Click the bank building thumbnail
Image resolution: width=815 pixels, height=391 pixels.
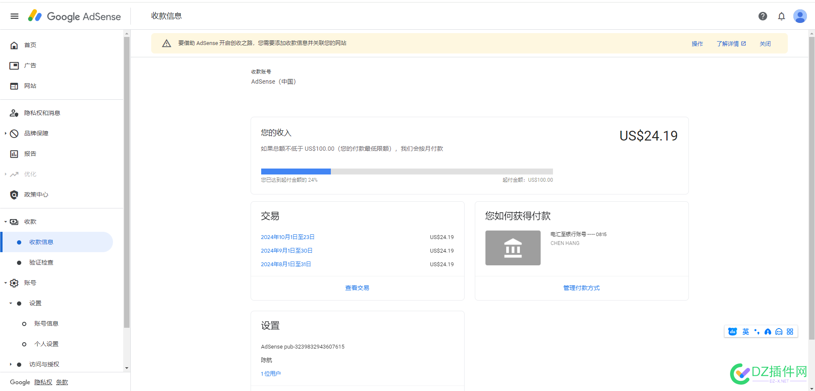tap(513, 248)
